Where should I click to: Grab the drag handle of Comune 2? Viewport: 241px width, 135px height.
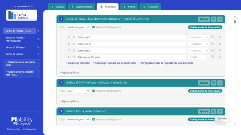pyautogui.click(x=69, y=44)
